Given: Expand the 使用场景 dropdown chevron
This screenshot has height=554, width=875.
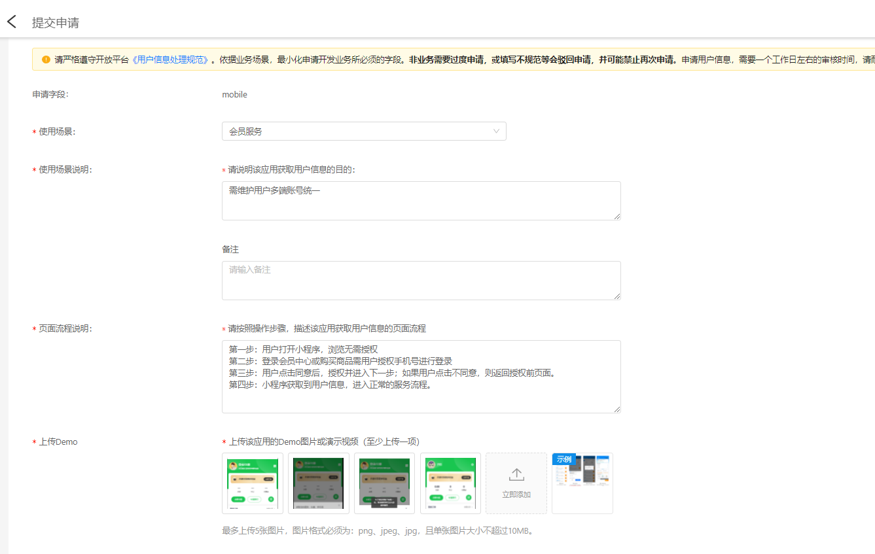Looking at the screenshot, I should point(496,131).
